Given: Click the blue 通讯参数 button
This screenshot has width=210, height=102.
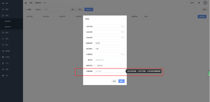Looking at the screenshot, I should point(202,16).
